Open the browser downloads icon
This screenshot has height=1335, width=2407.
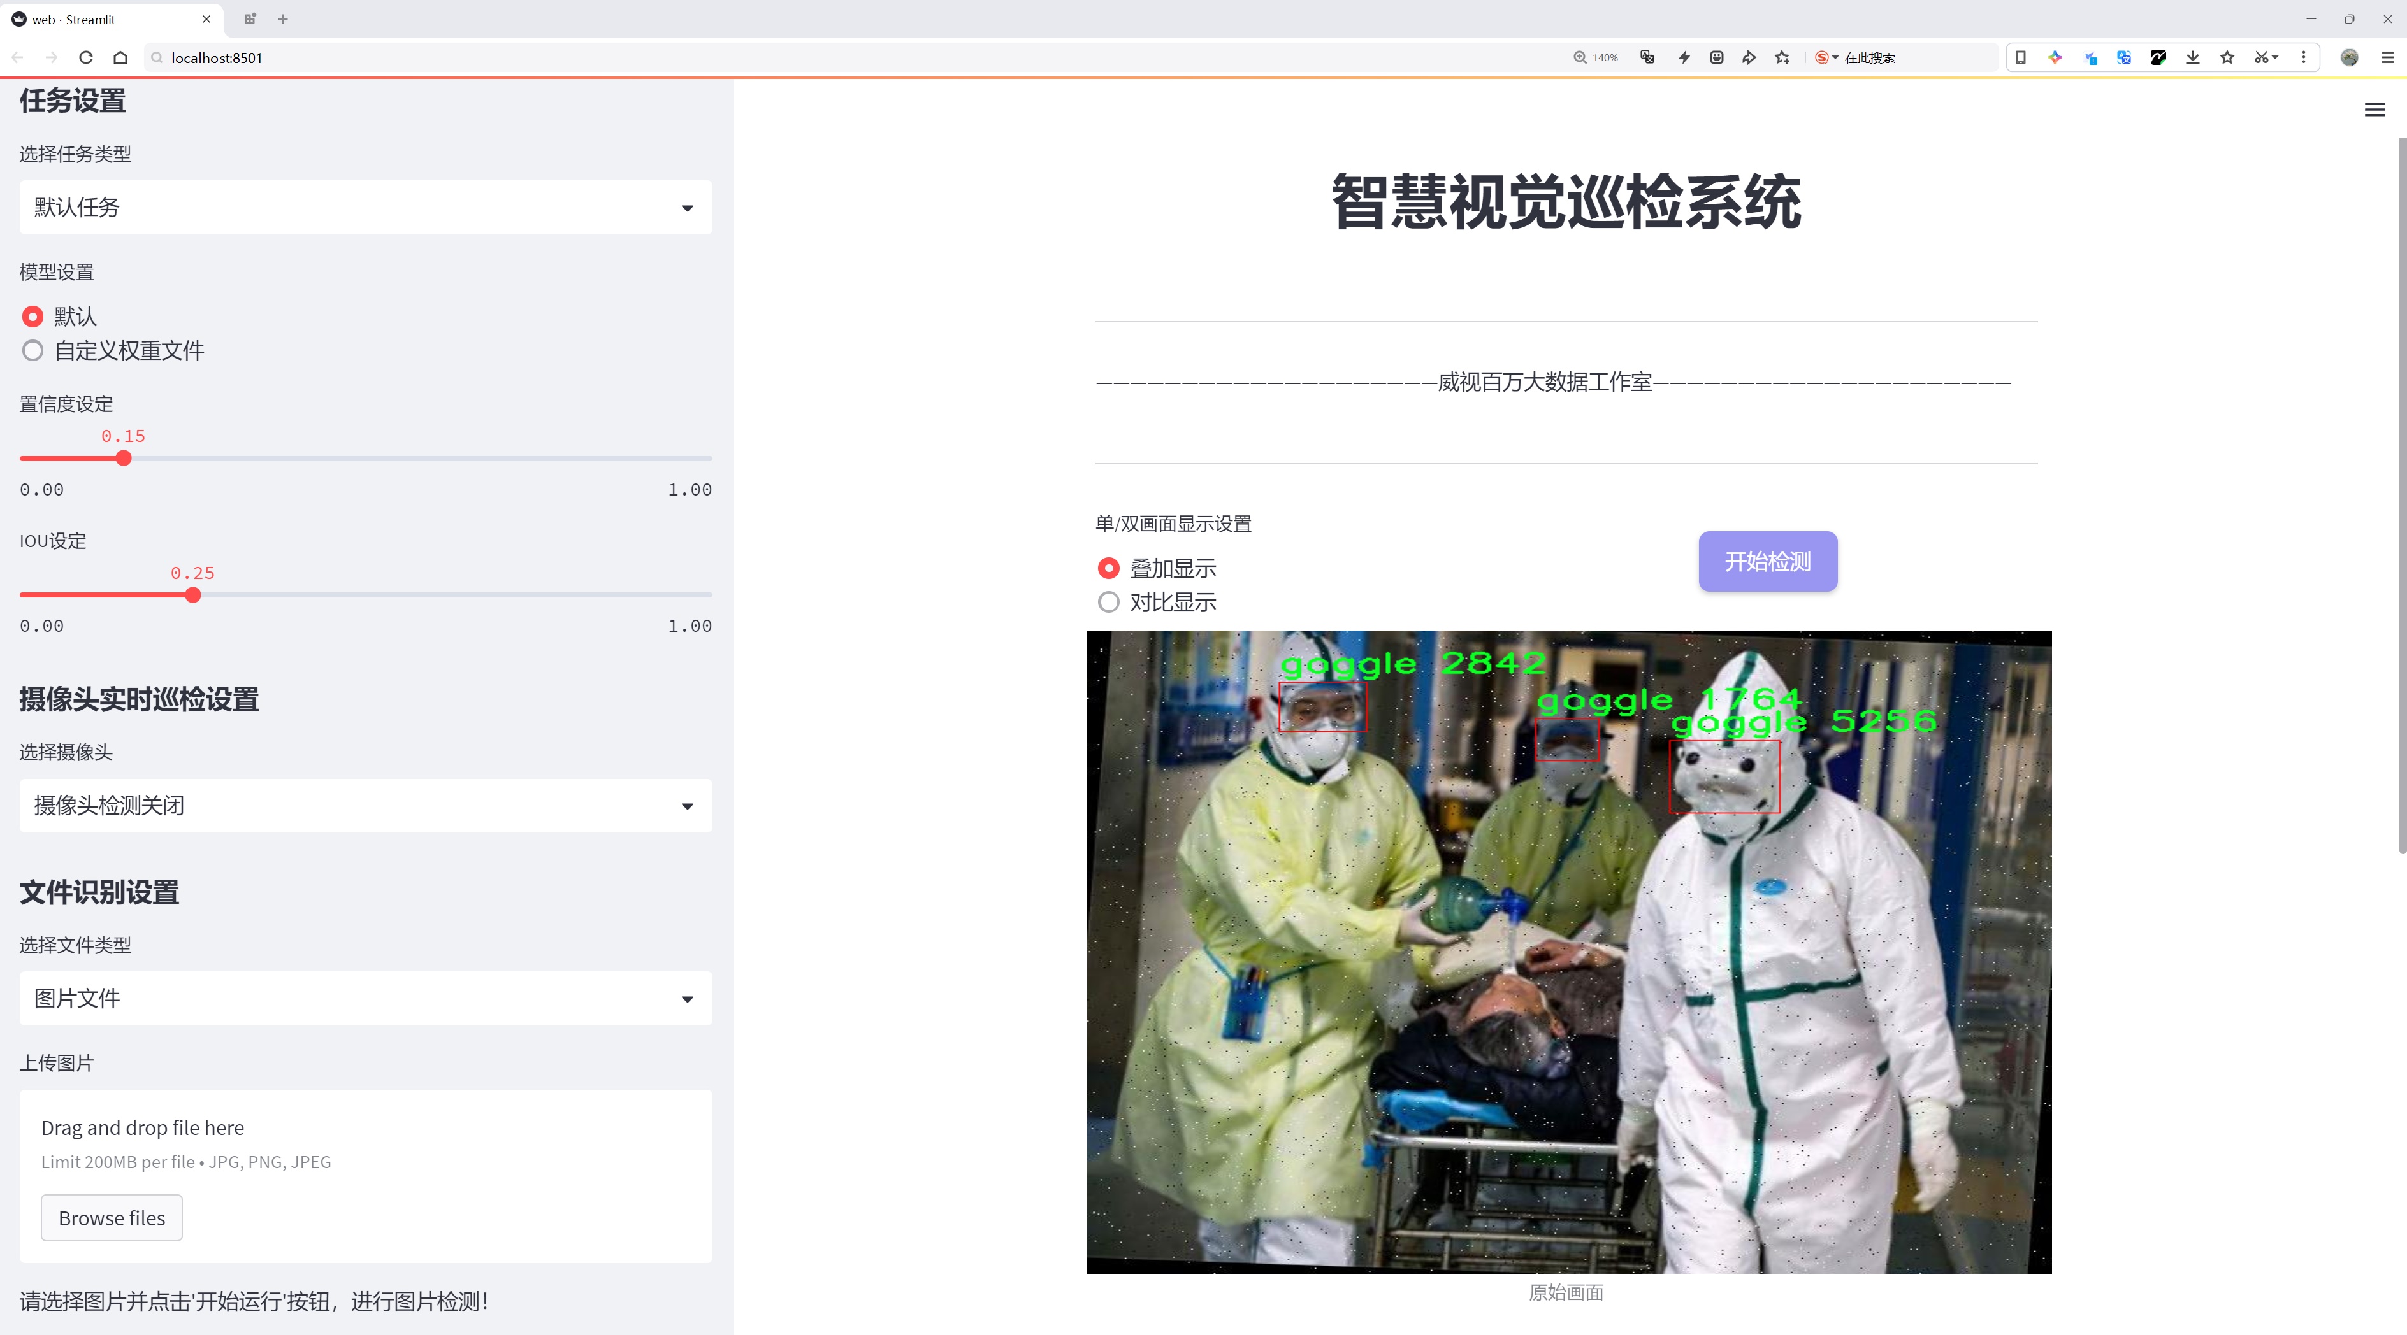coord(2192,57)
